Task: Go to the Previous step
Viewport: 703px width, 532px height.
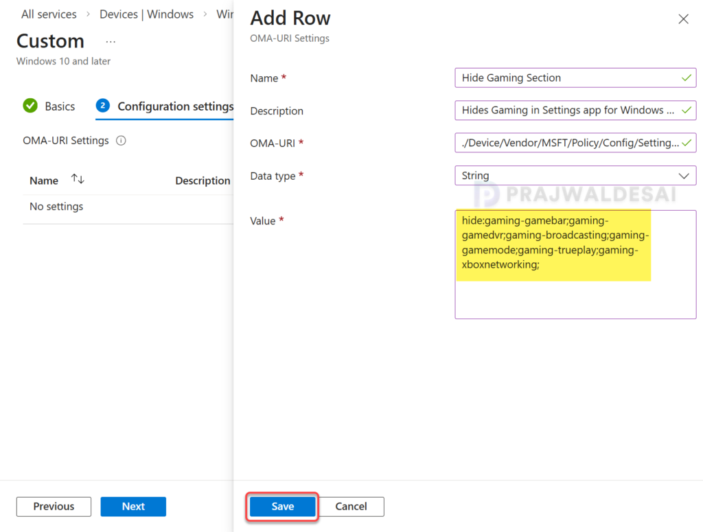Action: coord(54,507)
